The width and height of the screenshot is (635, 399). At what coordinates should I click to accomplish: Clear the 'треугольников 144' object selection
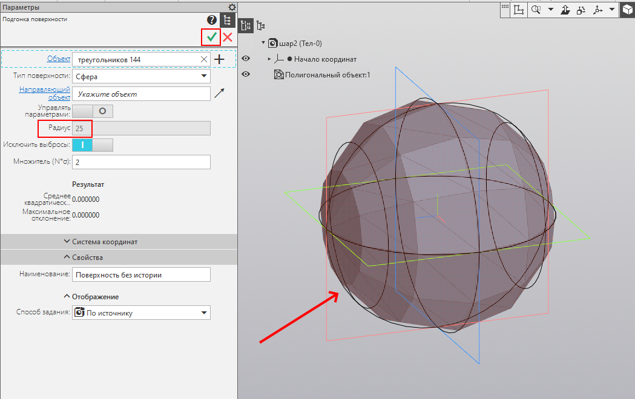[203, 59]
